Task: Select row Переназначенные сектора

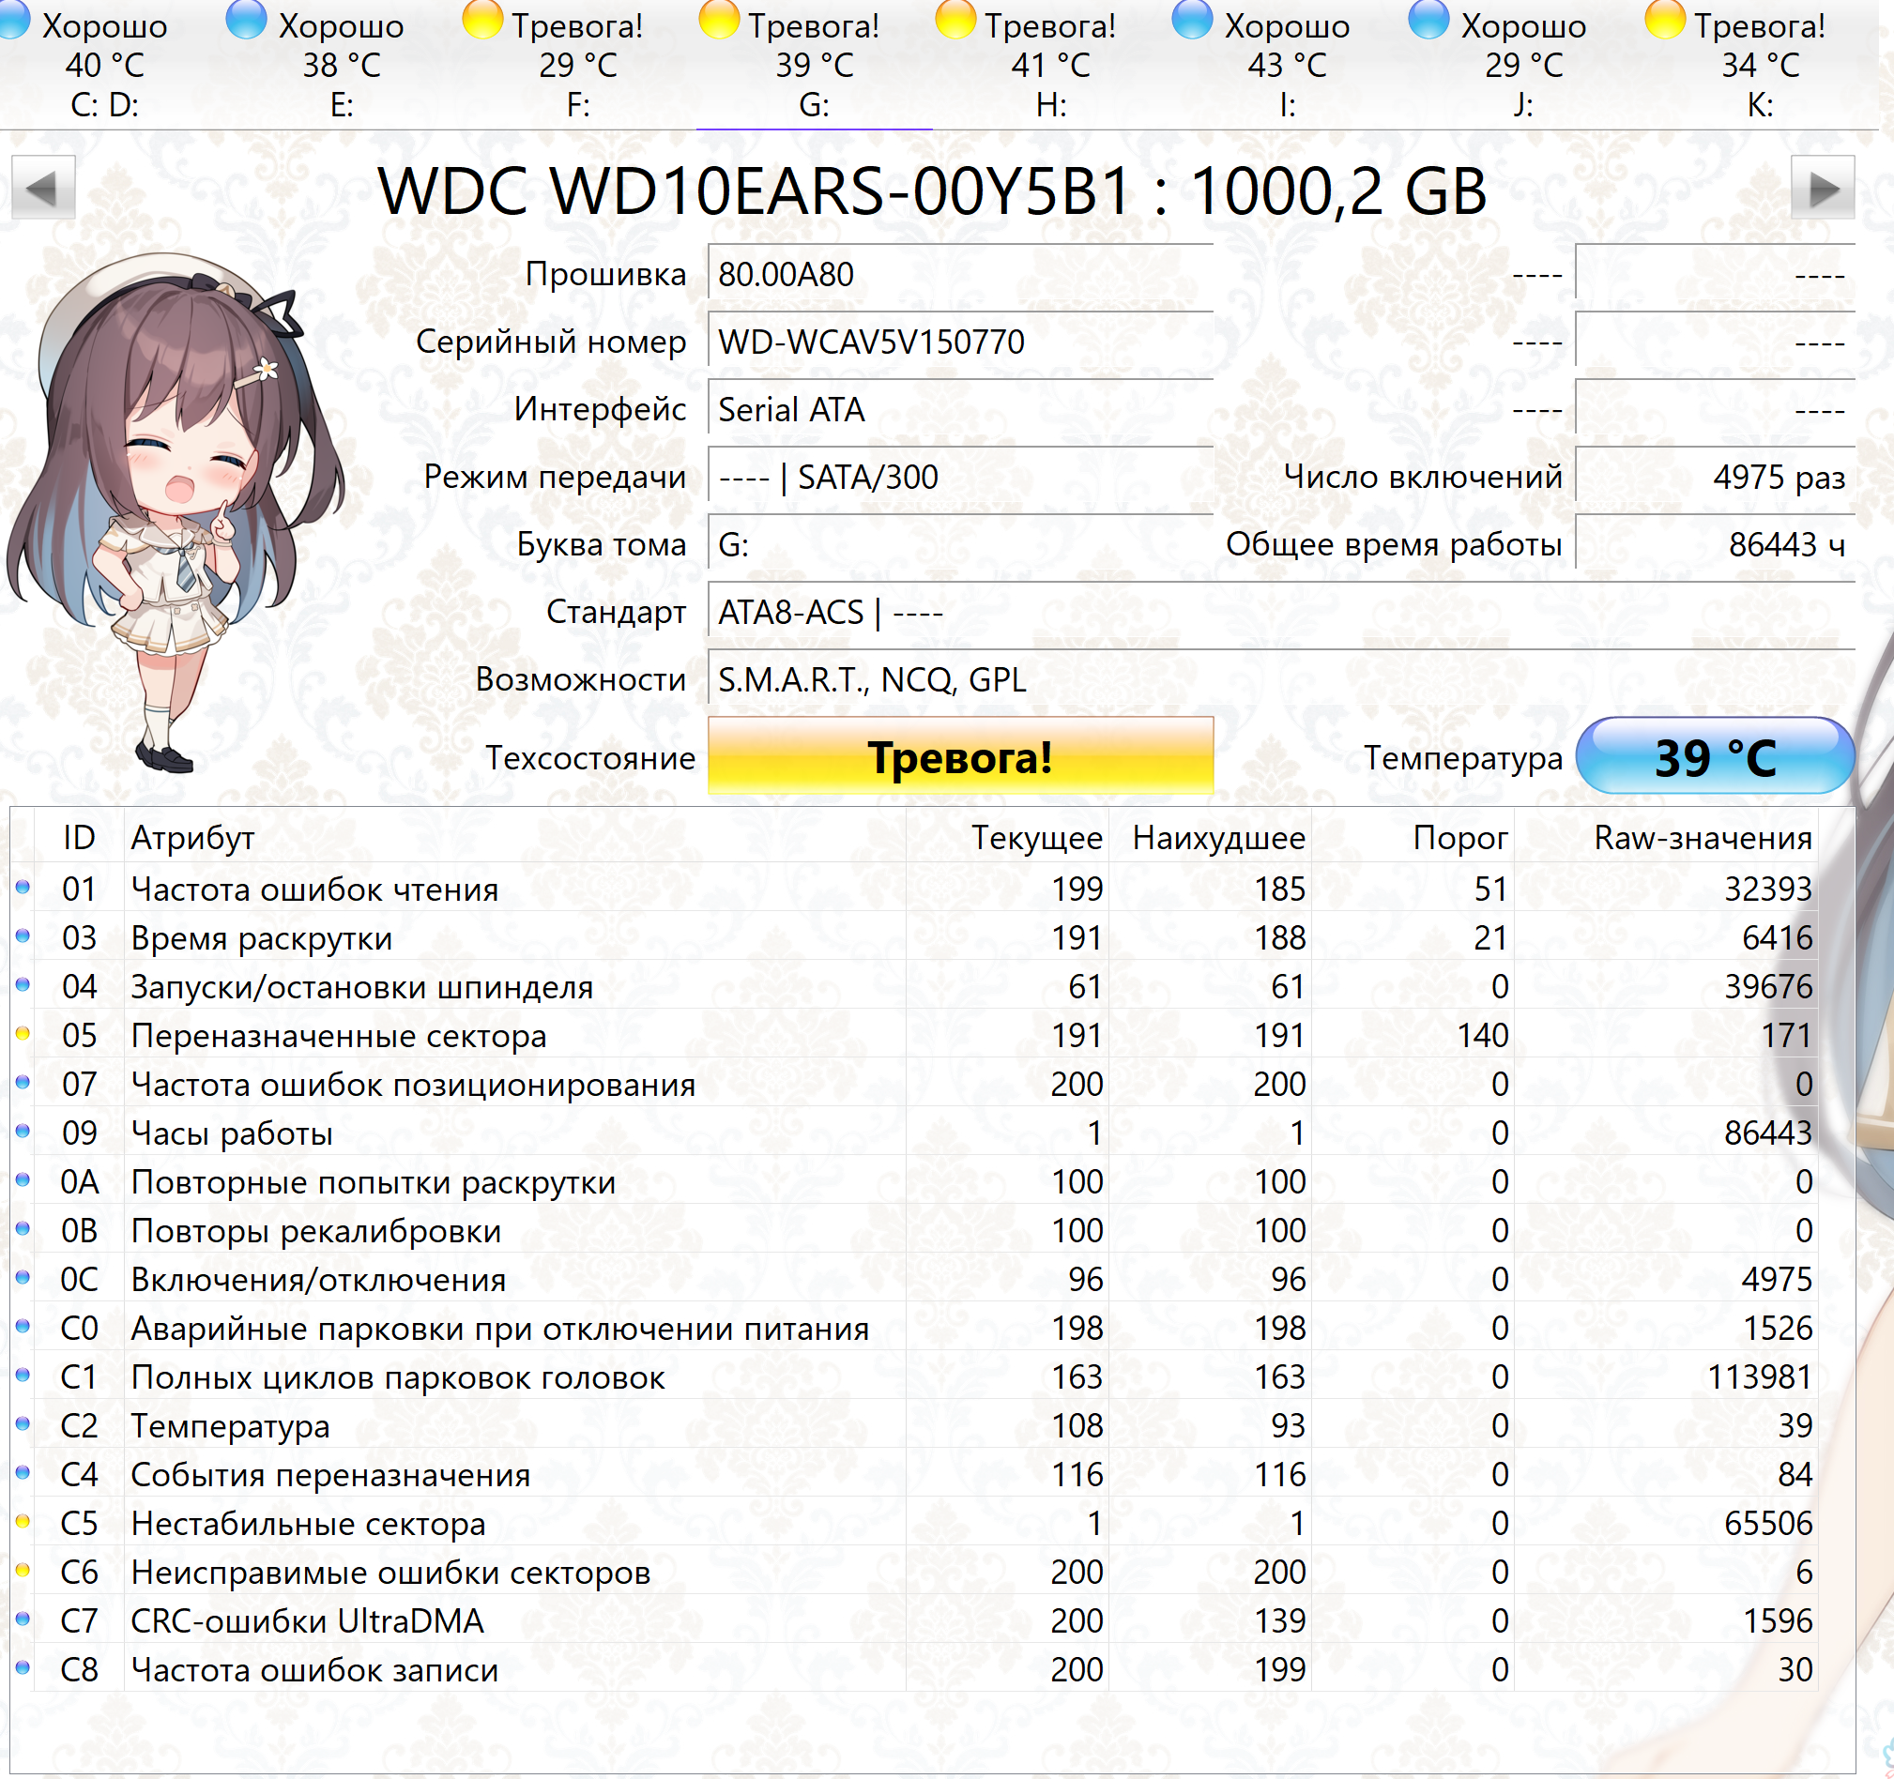Action: tap(914, 1035)
